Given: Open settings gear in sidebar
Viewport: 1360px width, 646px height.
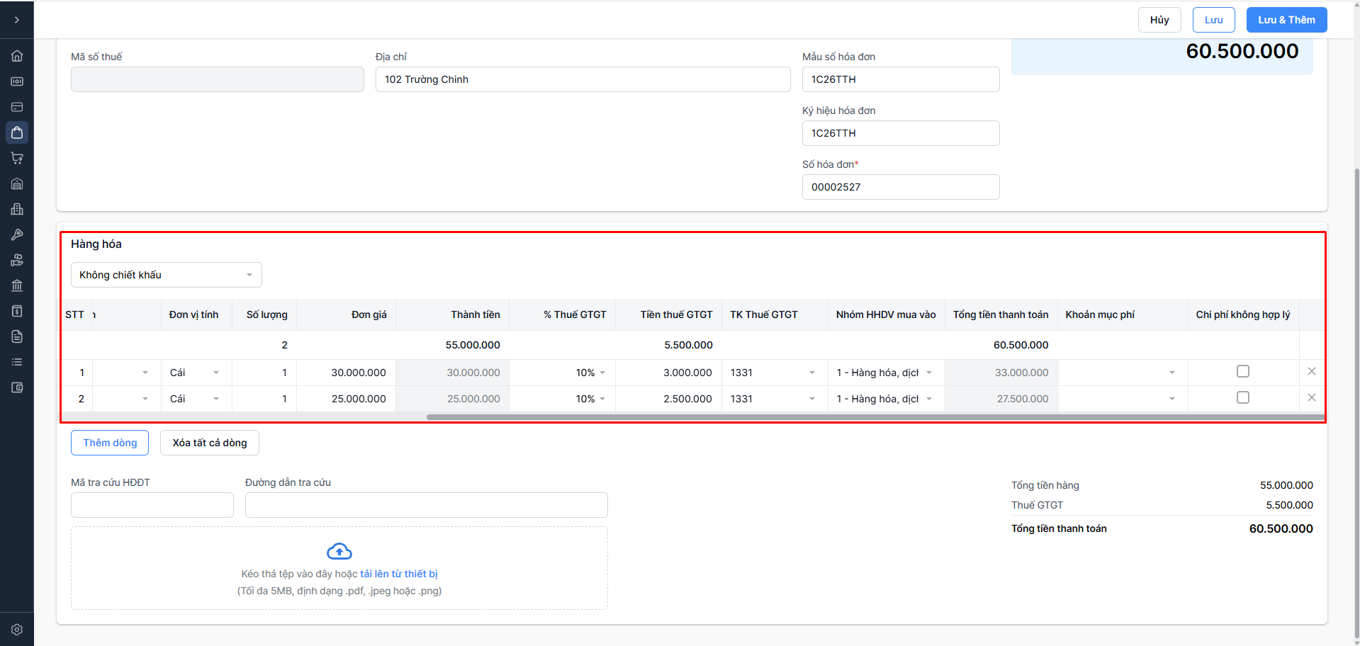Looking at the screenshot, I should [17, 630].
